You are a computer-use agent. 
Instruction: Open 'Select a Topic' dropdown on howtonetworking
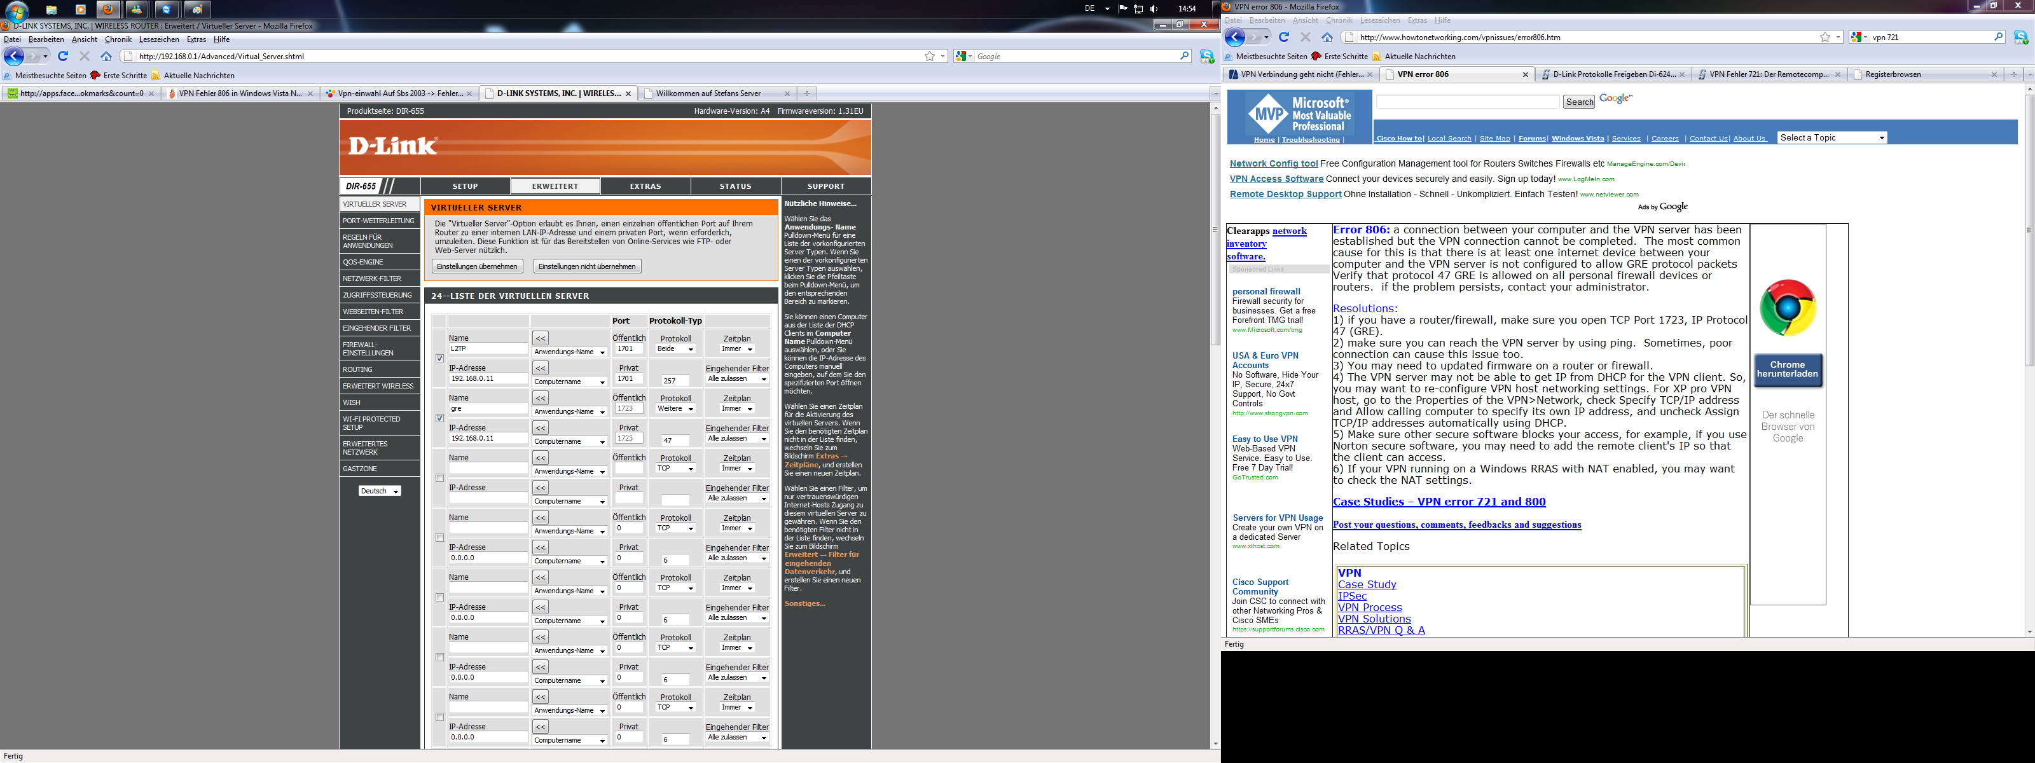1832,137
